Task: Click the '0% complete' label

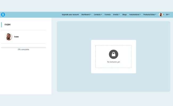Action: pos(23,50)
